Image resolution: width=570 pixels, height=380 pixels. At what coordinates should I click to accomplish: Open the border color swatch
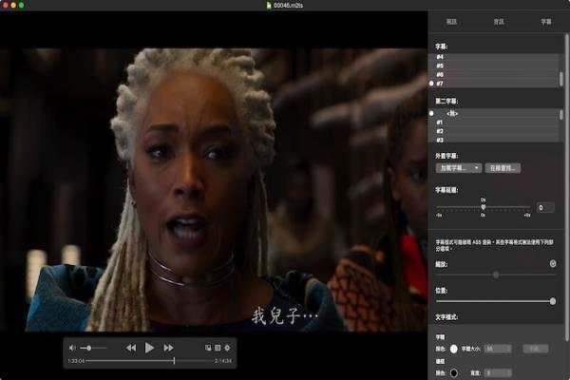click(x=454, y=373)
